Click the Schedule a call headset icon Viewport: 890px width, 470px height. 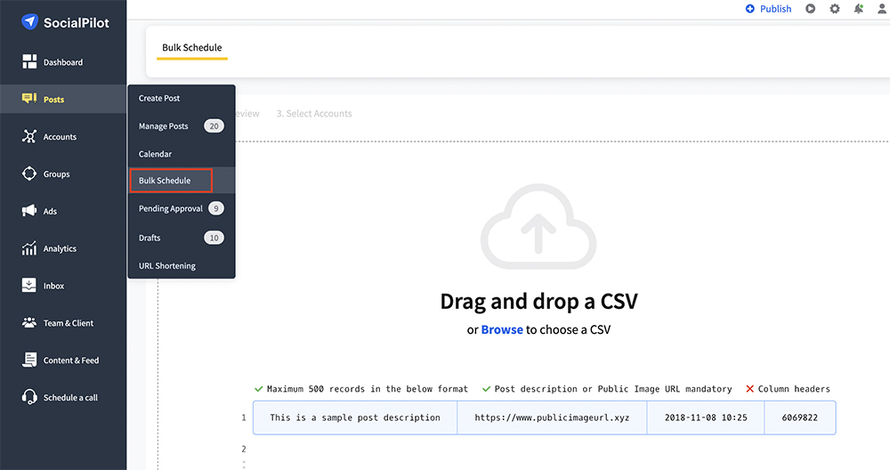click(29, 397)
